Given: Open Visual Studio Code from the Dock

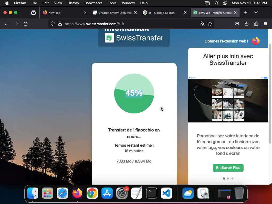Looking at the screenshot, I should pos(167,193).
